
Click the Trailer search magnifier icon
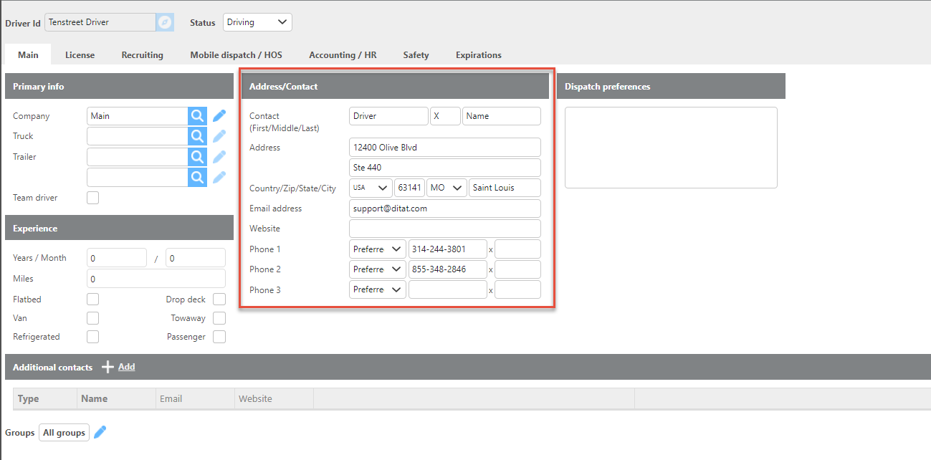point(197,157)
